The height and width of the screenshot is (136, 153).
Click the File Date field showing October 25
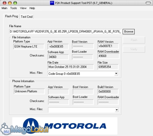(x=71, y=67)
